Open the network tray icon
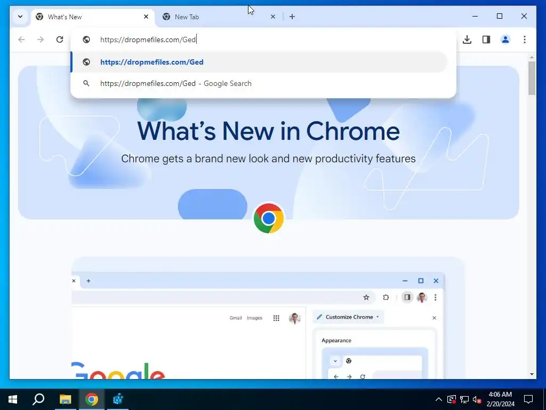546x410 pixels. pyautogui.click(x=464, y=399)
